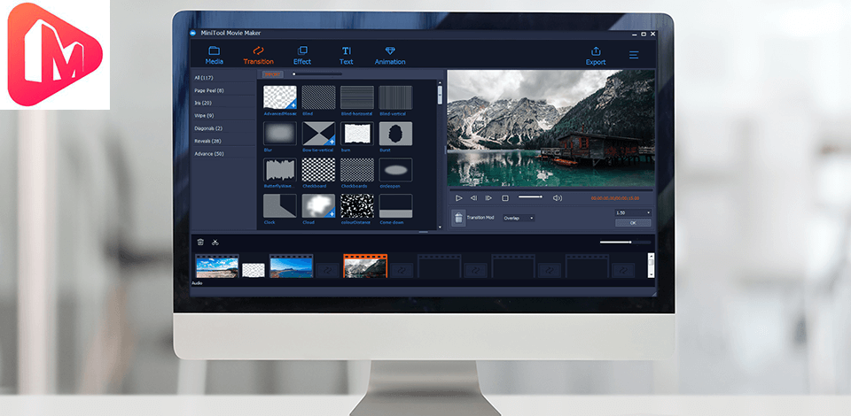Open the Overlap transition mode dropdown
The width and height of the screenshot is (851, 416).
point(518,218)
